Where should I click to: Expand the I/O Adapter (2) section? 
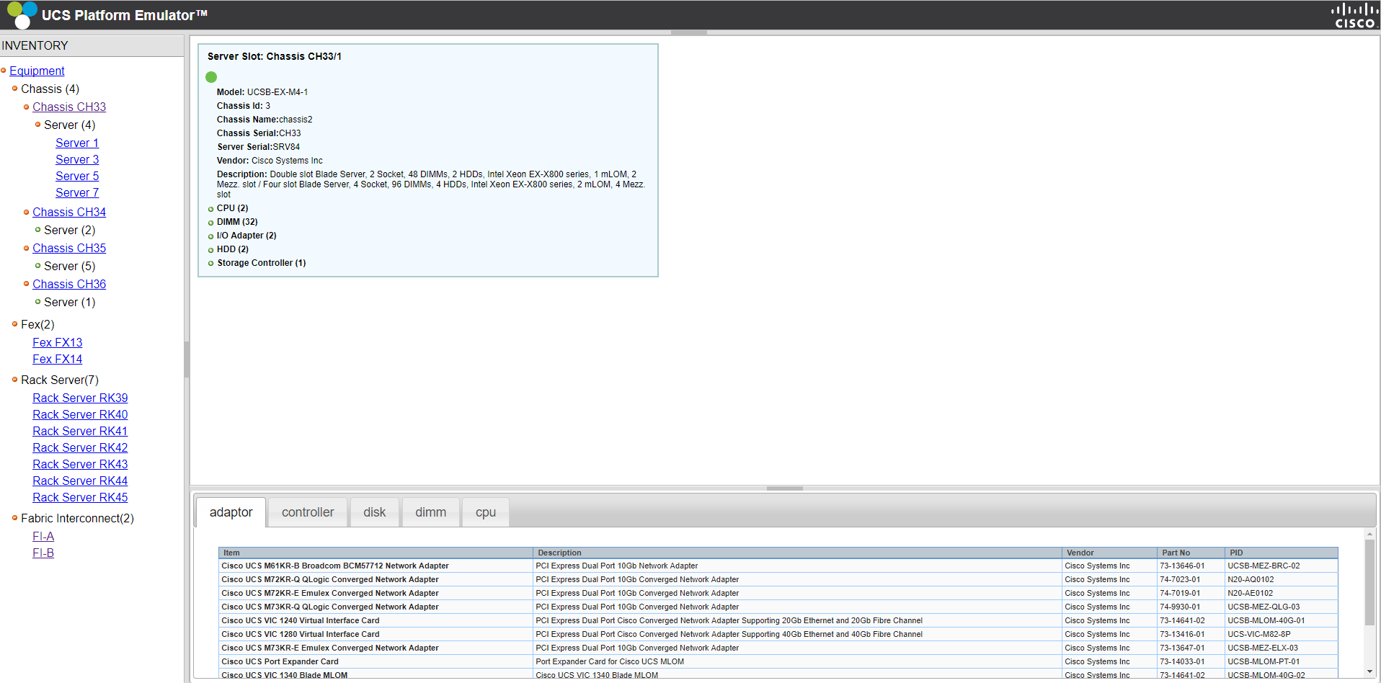(210, 236)
